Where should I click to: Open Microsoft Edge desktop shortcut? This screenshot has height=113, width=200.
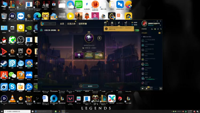tap(37, 17)
